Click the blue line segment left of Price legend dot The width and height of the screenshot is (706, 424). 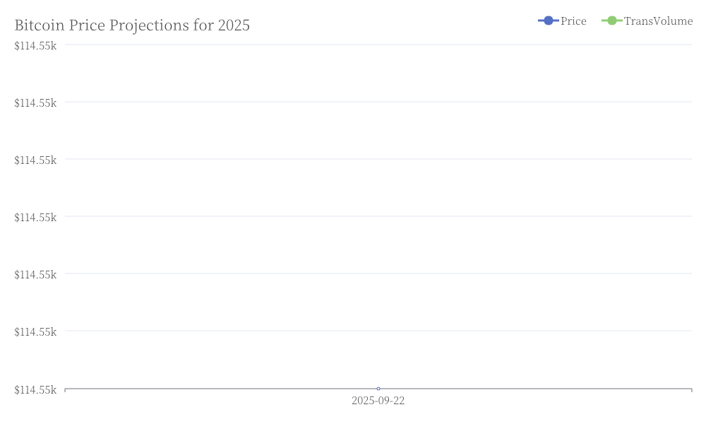pyautogui.click(x=541, y=20)
